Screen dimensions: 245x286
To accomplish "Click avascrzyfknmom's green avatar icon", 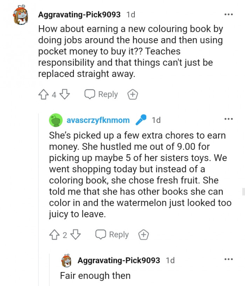I will (x=56, y=120).
